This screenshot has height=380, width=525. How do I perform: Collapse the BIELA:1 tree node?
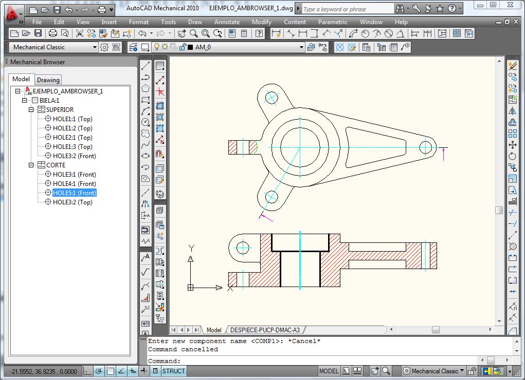[x=25, y=100]
